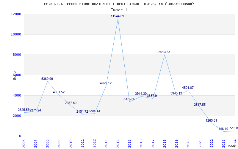Click the data label 3945.13
The image size is (238, 149).
click(176, 93)
